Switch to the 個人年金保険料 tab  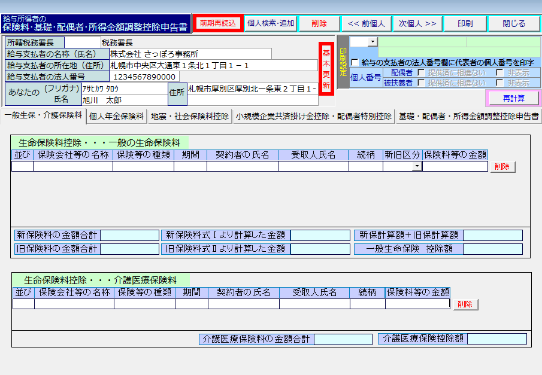click(x=116, y=116)
